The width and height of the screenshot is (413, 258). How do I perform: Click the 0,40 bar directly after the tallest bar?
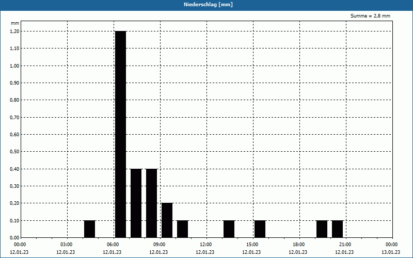136,203
